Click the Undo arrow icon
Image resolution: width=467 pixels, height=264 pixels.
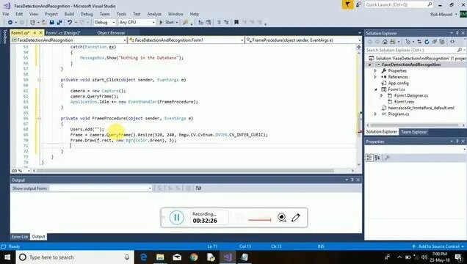point(70,22)
